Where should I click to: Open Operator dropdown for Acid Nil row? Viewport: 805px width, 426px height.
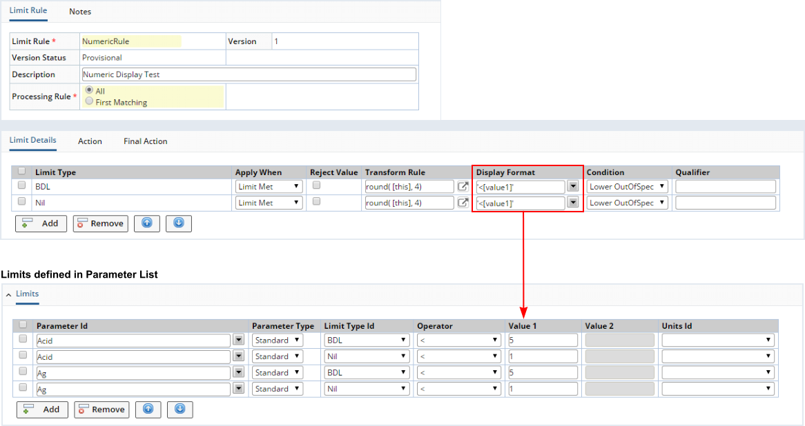coord(459,356)
